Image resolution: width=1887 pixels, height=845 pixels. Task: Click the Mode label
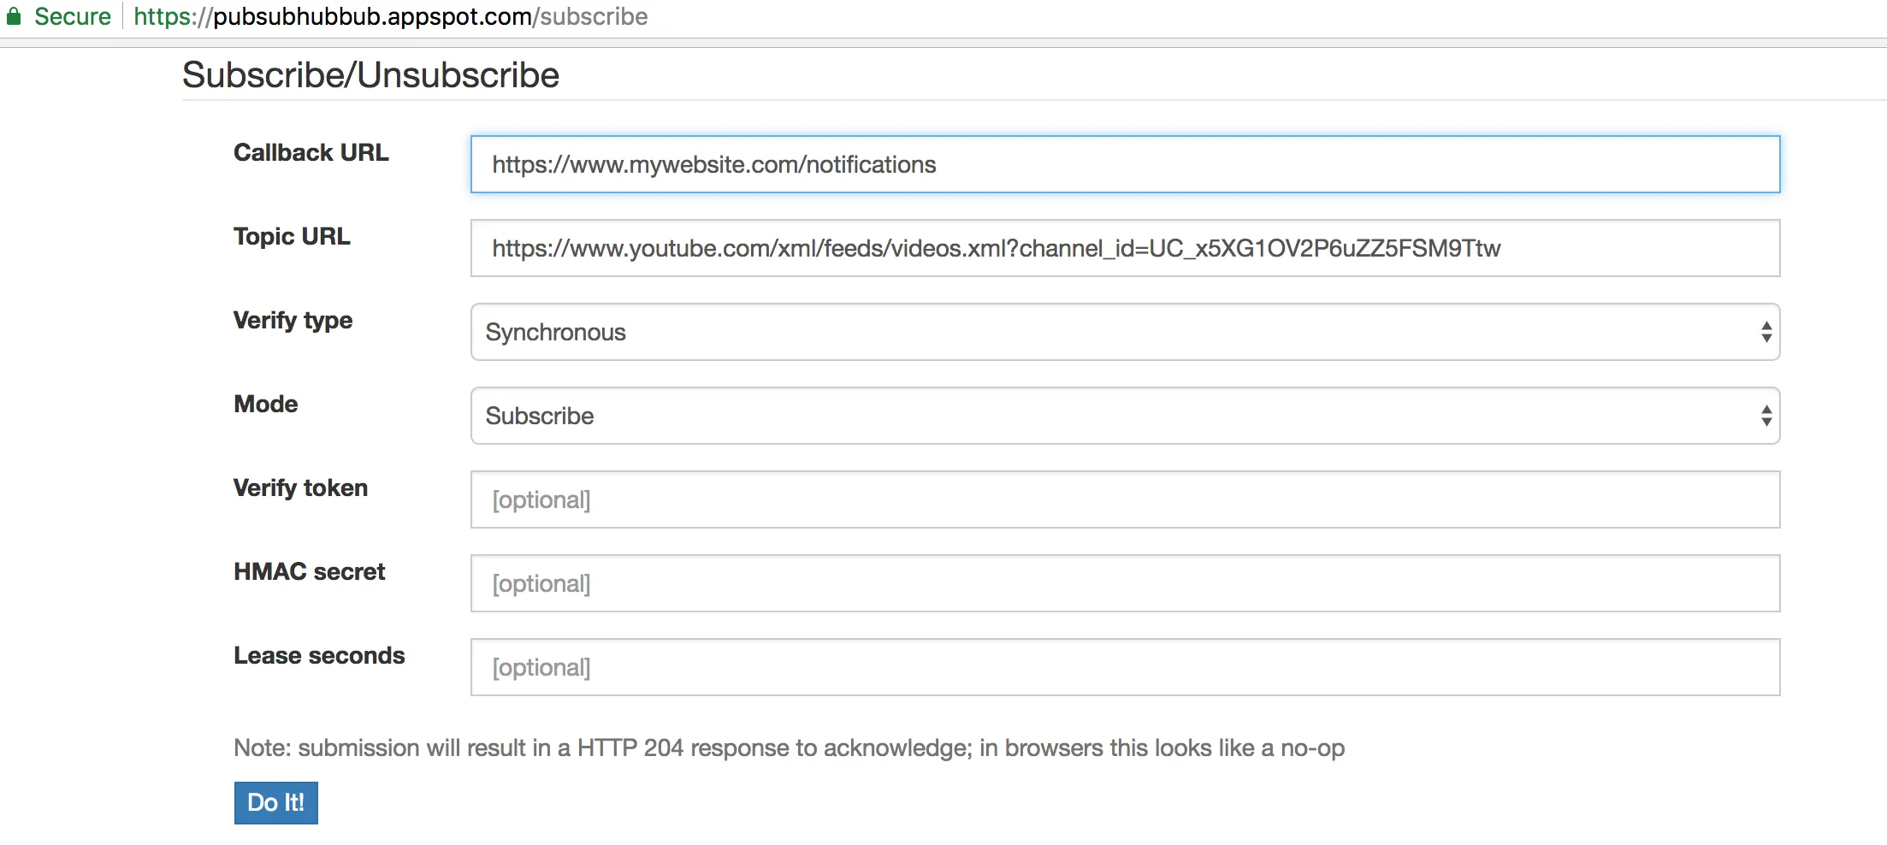point(266,404)
